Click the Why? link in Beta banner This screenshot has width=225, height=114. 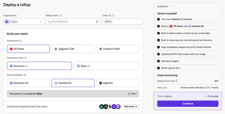click(132, 94)
